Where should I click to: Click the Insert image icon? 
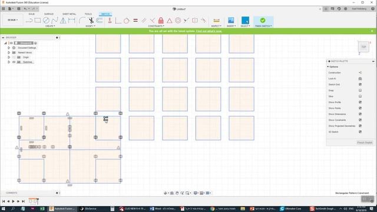point(231,21)
